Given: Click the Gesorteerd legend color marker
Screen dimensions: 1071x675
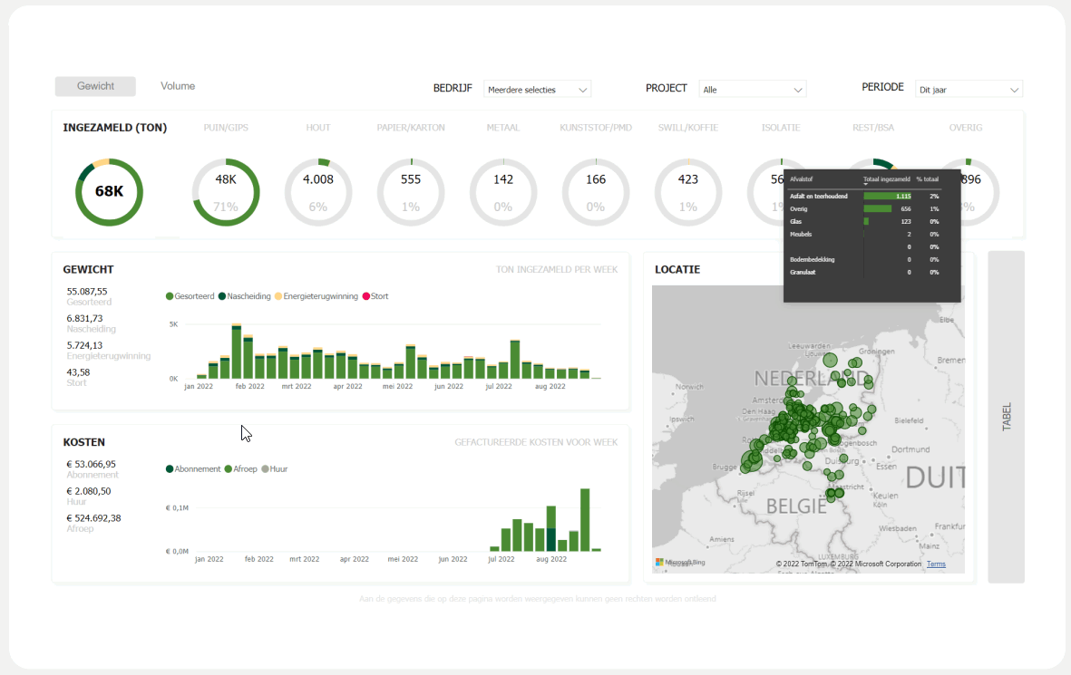Looking at the screenshot, I should [170, 296].
